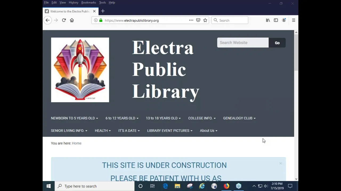The image size is (341, 191).
Task: Expand GENEALOGY CLUB dropdown
Action: coord(239,118)
